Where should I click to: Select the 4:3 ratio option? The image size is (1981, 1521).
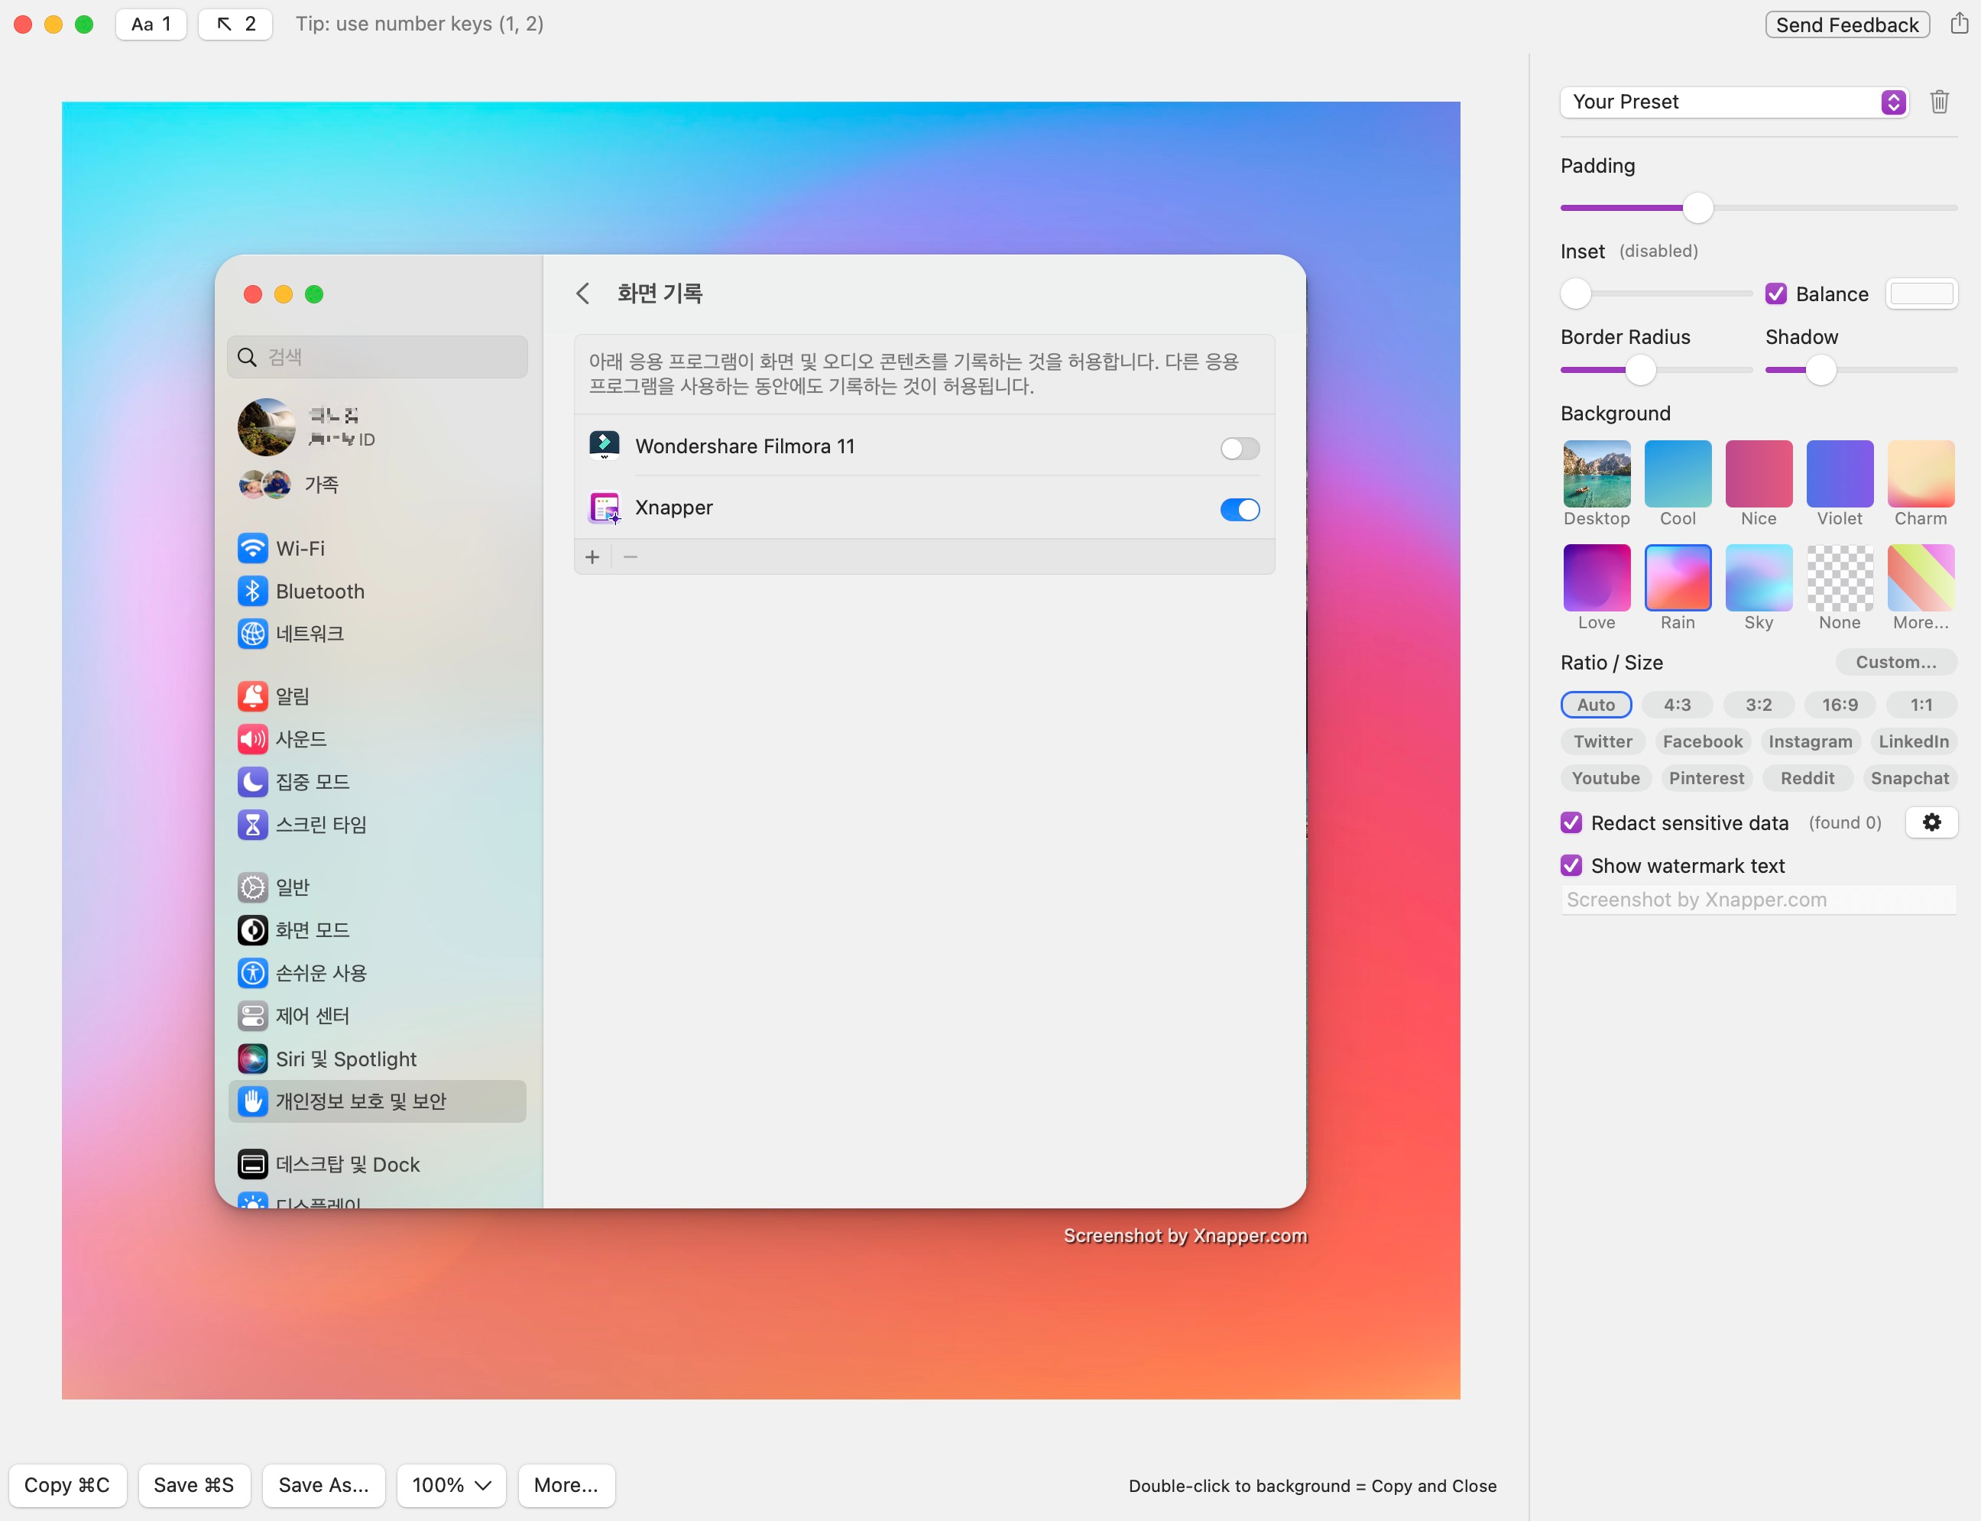[1677, 705]
